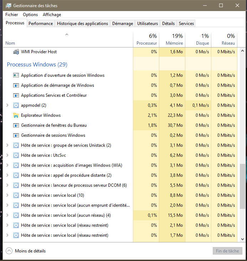This screenshot has height=261, width=247.
Task: Click the scrollbar up arrow
Action: (242, 51)
